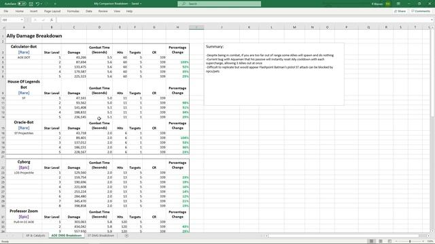435x244 pixels.
Task: Click the Save icon in the title bar
Action: [x=31, y=4]
